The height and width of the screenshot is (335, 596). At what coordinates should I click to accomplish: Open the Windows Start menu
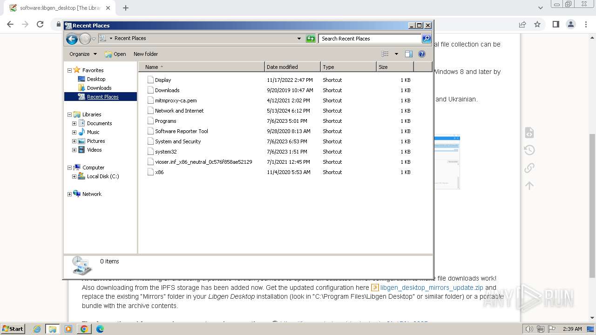pyautogui.click(x=13, y=328)
